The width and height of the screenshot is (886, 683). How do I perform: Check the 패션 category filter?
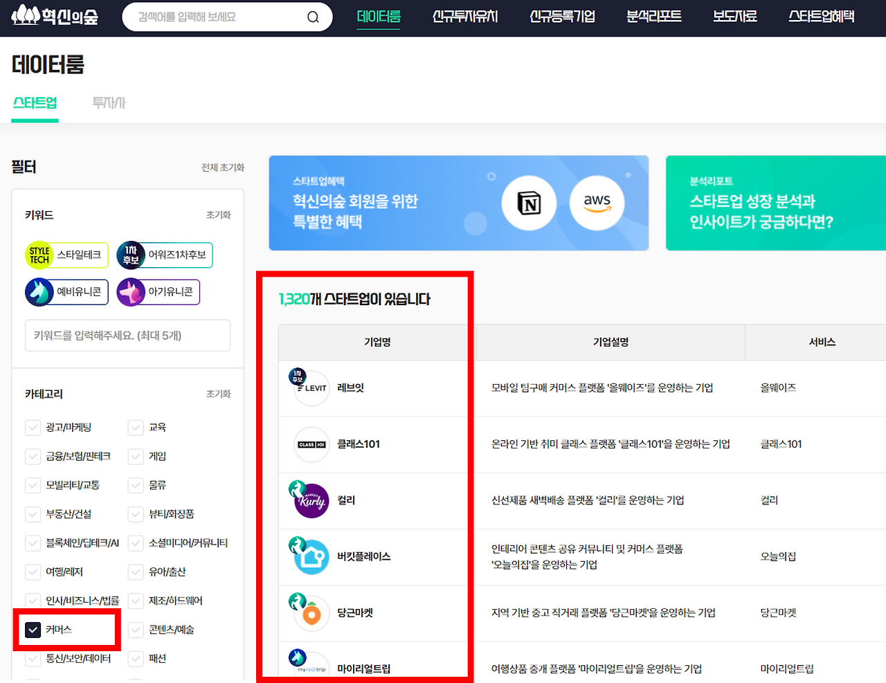136,659
